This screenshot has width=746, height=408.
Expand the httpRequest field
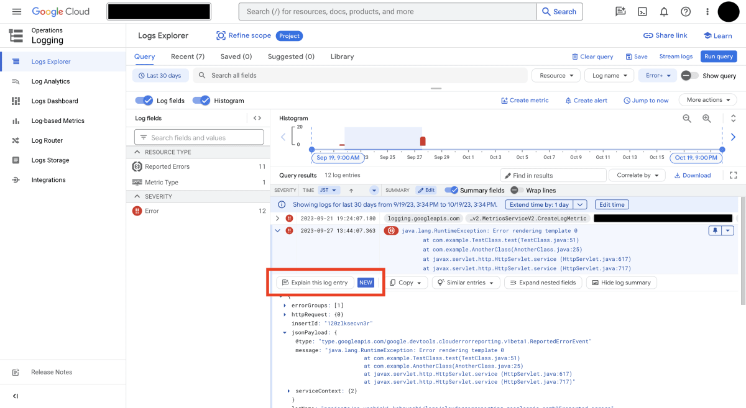(285, 315)
